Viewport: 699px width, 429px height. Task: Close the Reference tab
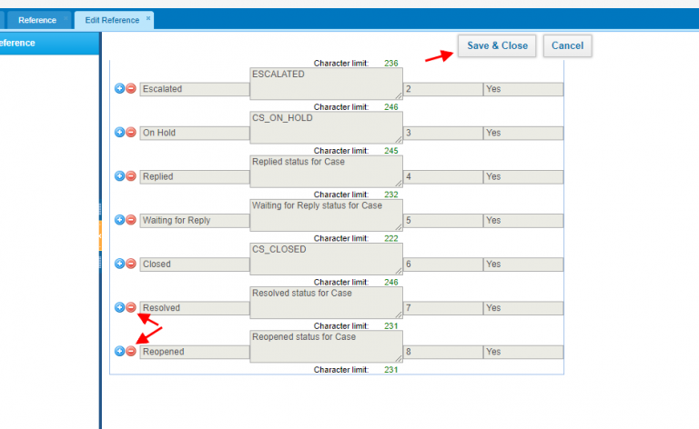tap(66, 18)
